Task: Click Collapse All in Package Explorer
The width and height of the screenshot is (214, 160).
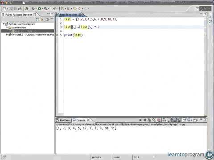Action: (37, 20)
